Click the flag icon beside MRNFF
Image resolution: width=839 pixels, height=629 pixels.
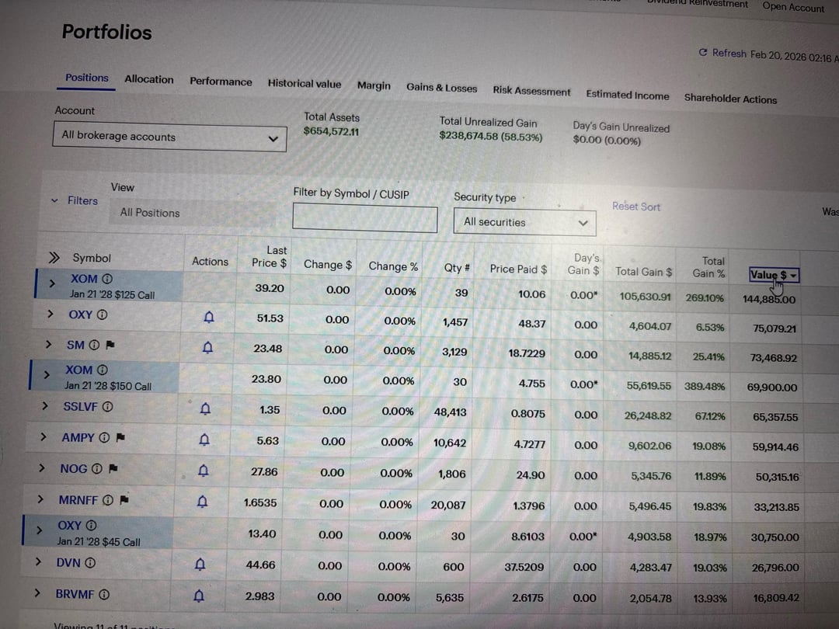(x=124, y=500)
